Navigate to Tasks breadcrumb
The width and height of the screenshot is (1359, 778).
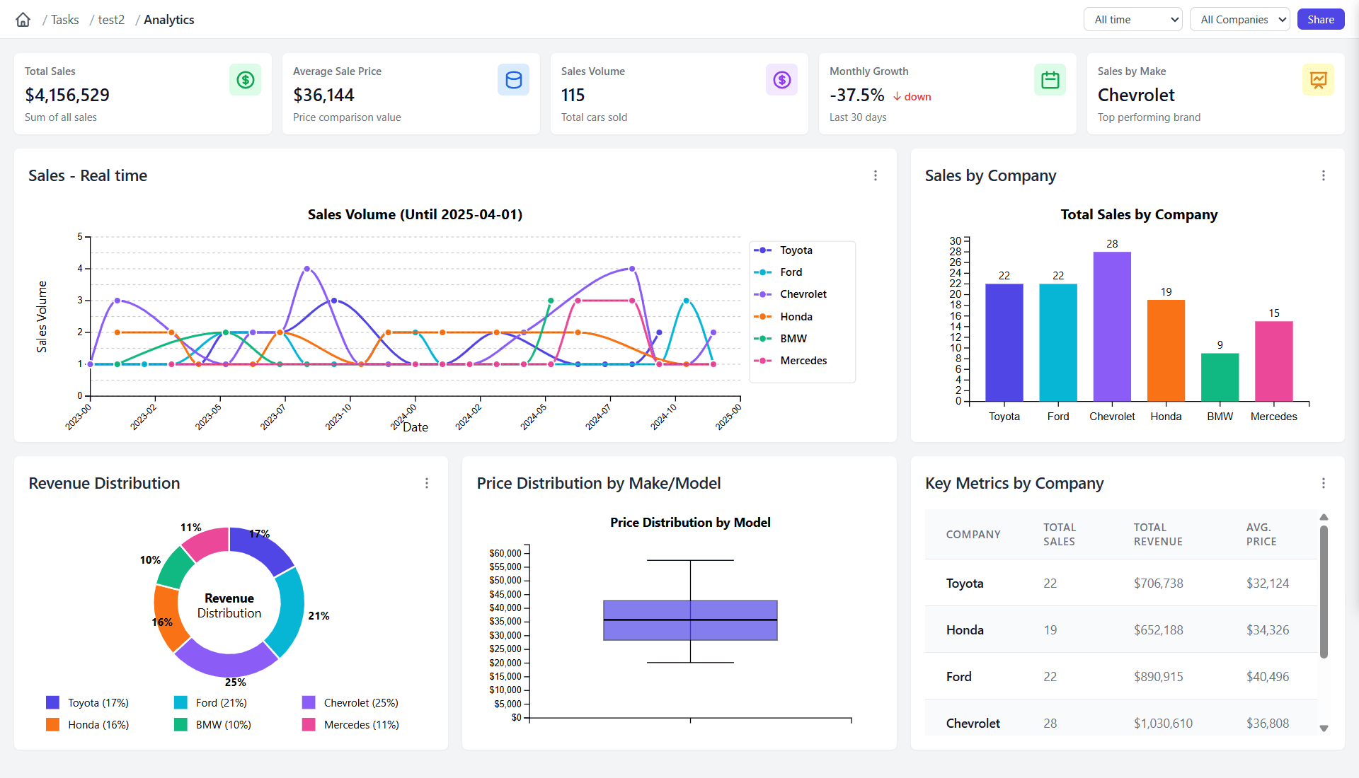tap(64, 20)
